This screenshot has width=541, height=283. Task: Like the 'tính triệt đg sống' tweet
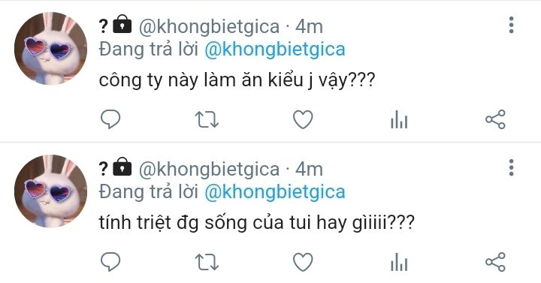point(303,262)
